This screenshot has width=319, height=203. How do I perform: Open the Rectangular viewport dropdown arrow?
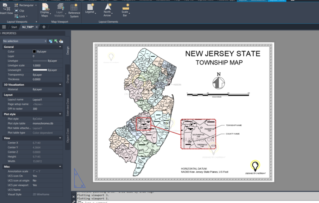click(36, 5)
